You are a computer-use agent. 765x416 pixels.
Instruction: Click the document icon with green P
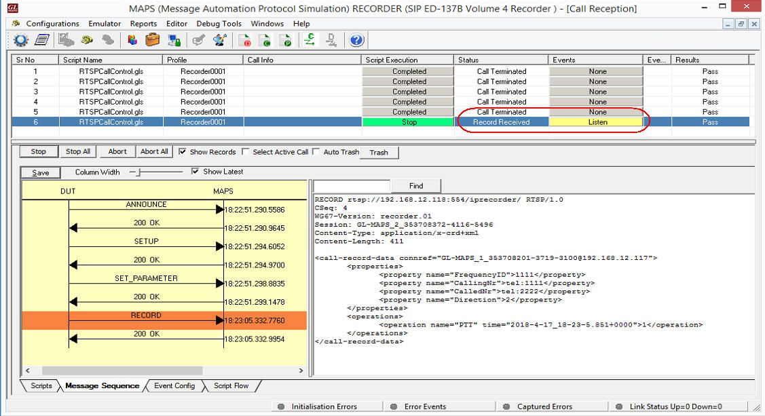[285, 41]
